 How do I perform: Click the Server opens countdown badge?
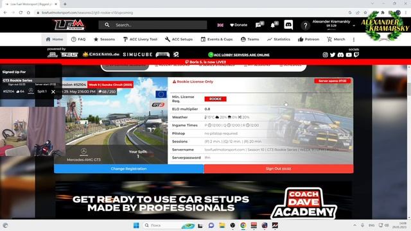point(333,81)
